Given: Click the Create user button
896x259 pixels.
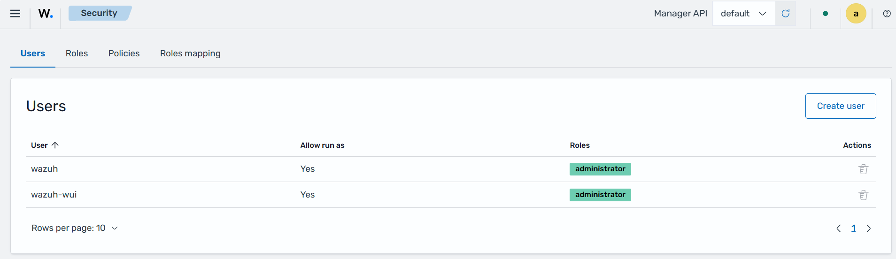Looking at the screenshot, I should point(841,106).
